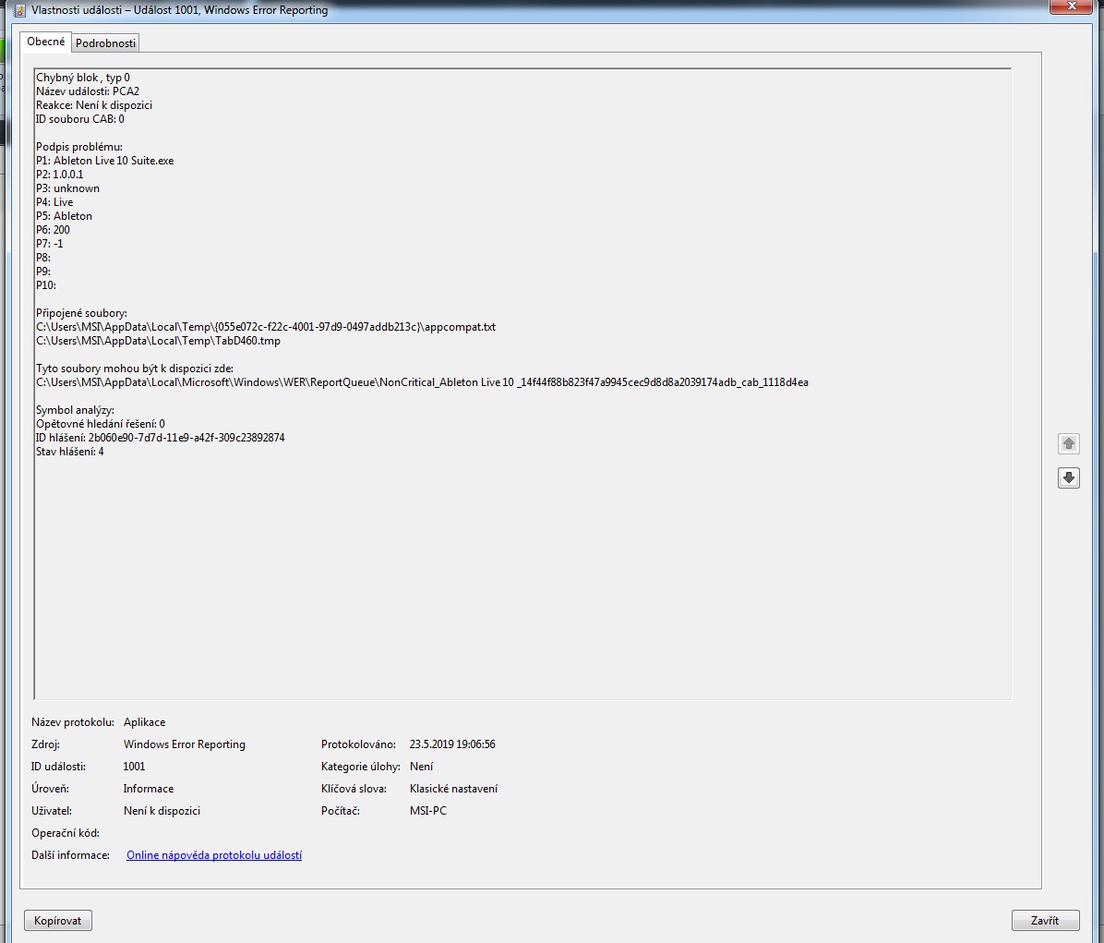Close the event properties window
This screenshot has height=943, width=1104.
tap(1072, 6)
